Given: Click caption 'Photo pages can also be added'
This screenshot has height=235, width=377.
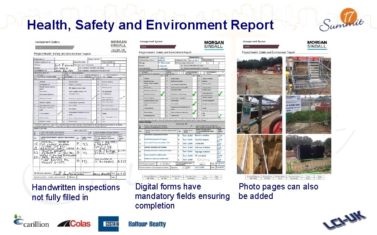Looking at the screenshot, I should pos(278,191).
